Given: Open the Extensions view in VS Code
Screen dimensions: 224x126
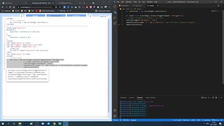Looking at the screenshot, I should click(115, 23).
